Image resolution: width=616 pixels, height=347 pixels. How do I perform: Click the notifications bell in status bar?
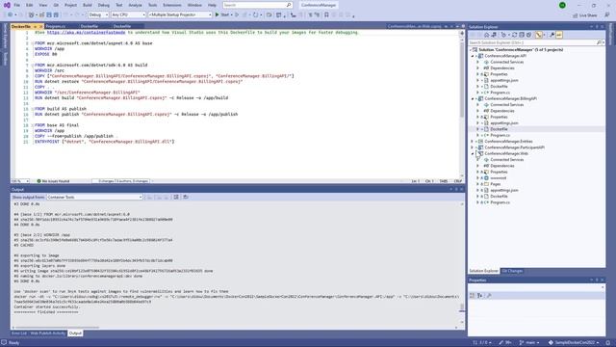[x=607, y=343]
